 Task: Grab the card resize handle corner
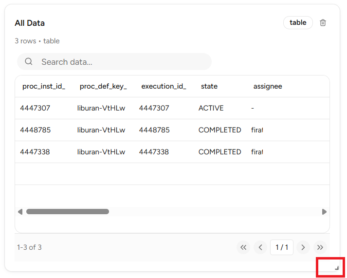(x=337, y=268)
